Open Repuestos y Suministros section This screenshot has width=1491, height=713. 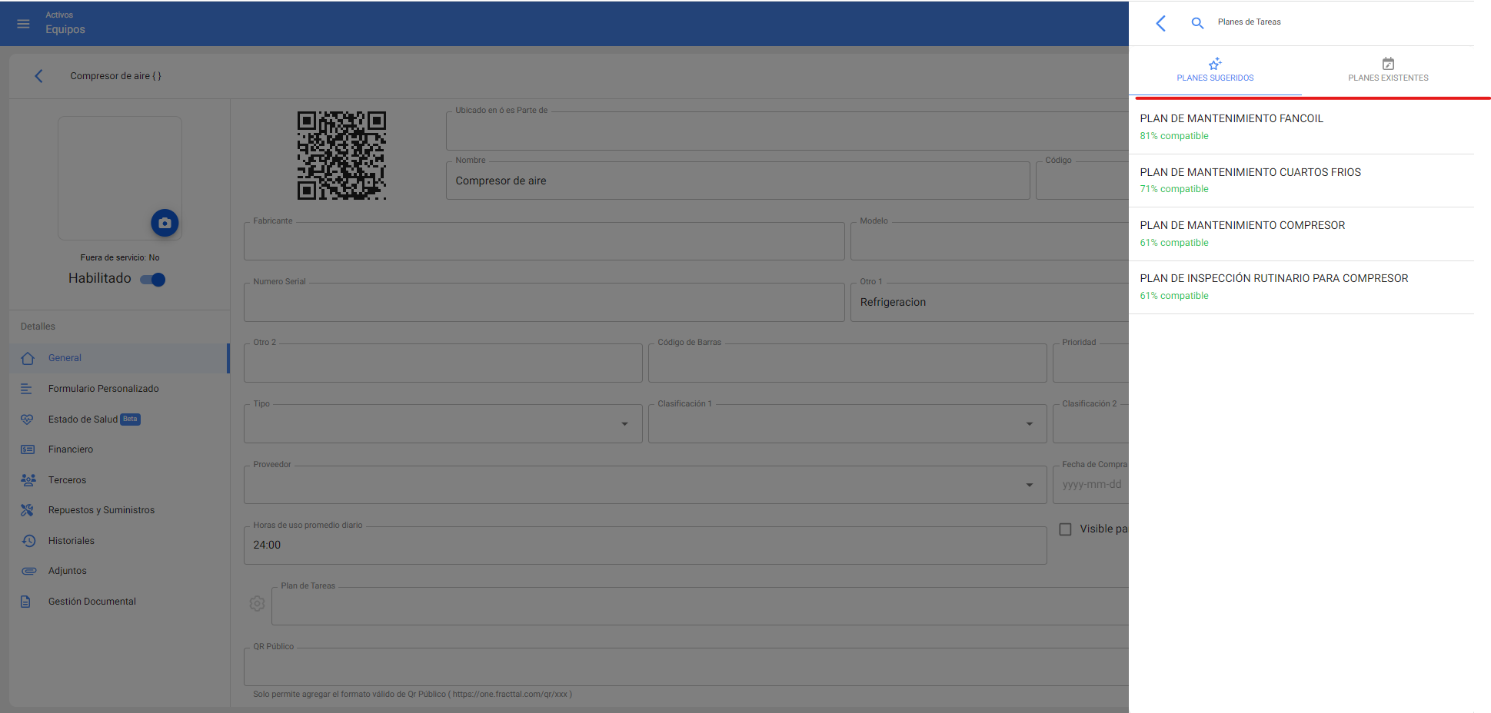click(101, 510)
